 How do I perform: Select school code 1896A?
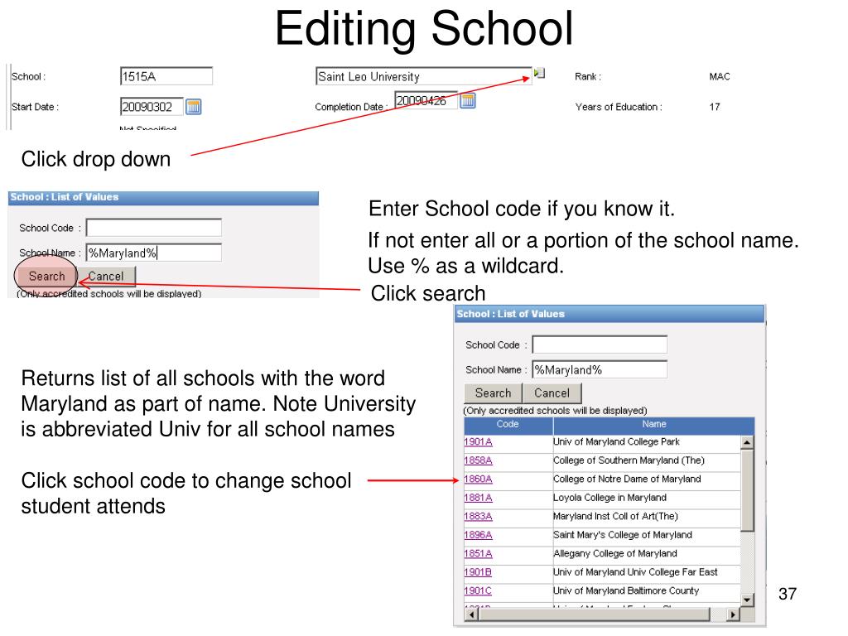(478, 535)
